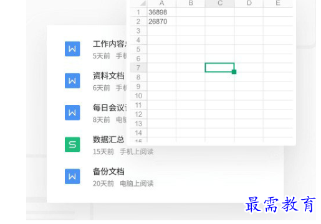The width and height of the screenshot is (321, 224).
Task: Click the 8天前 timestamp text
Action: pyautogui.click(x=102, y=119)
